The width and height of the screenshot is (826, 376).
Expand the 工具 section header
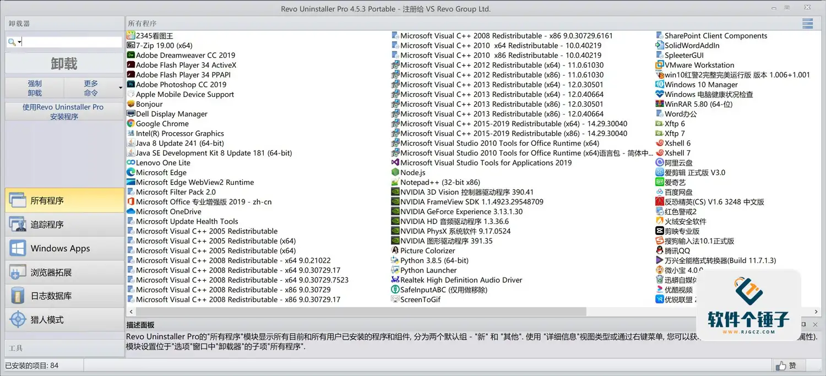coord(64,348)
